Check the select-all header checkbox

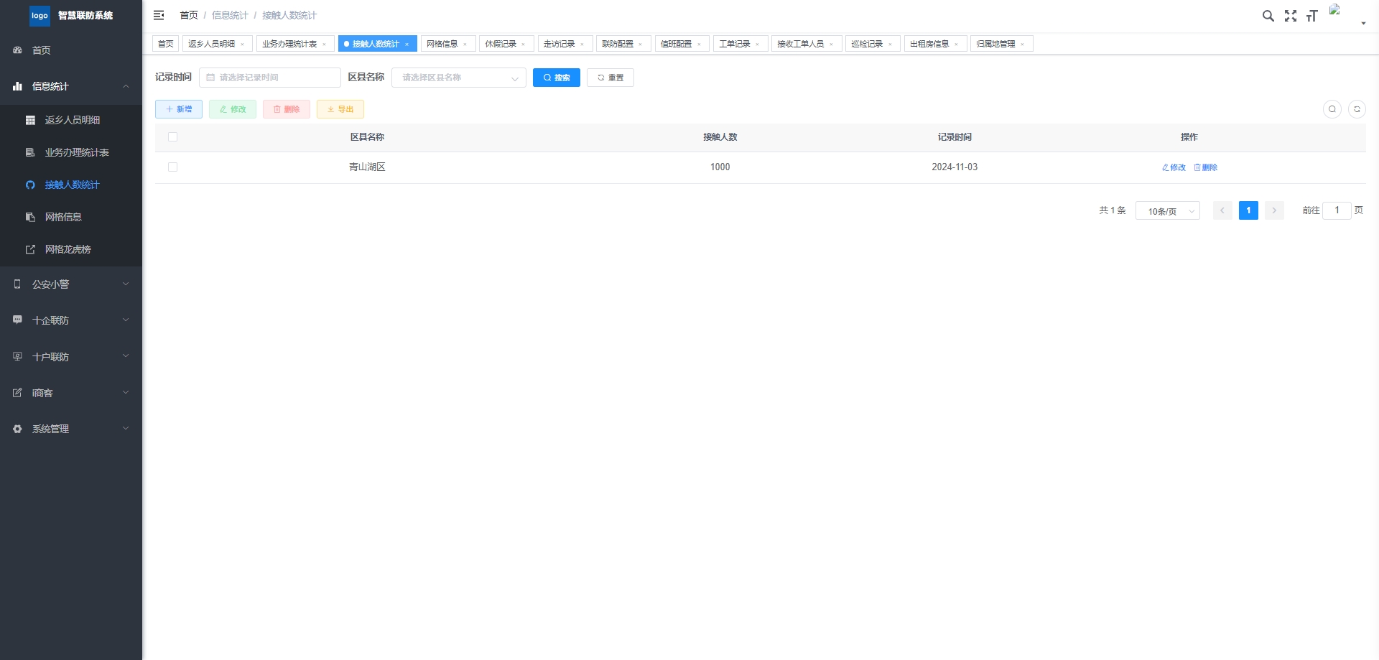[172, 137]
